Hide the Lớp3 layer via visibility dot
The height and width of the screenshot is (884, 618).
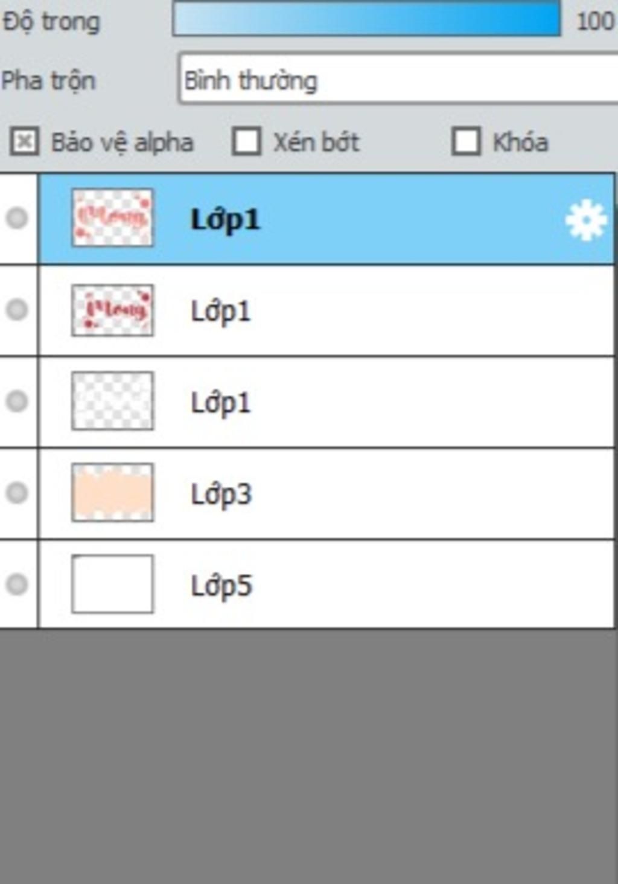[17, 493]
